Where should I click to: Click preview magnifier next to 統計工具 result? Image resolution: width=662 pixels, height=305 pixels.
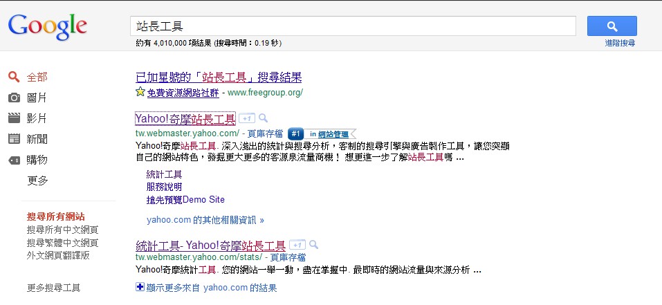(x=313, y=244)
